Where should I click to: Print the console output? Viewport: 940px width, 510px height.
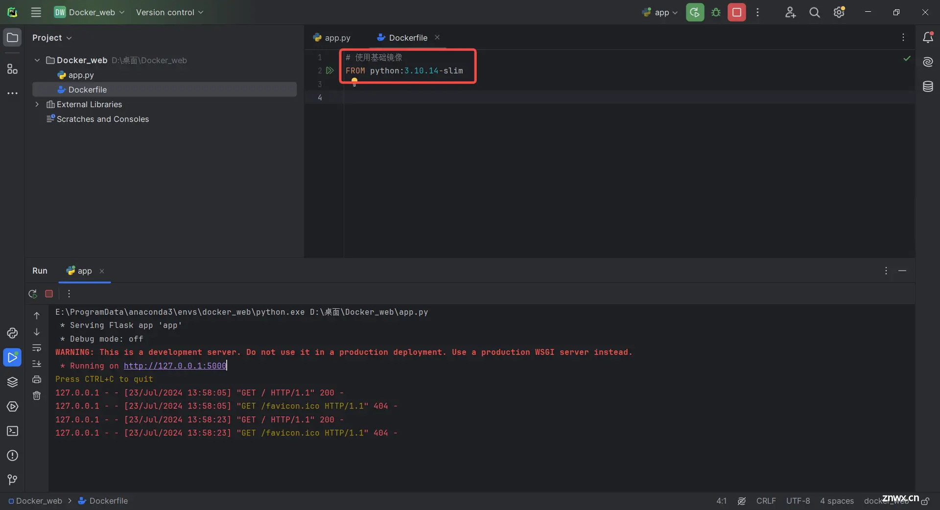click(37, 379)
